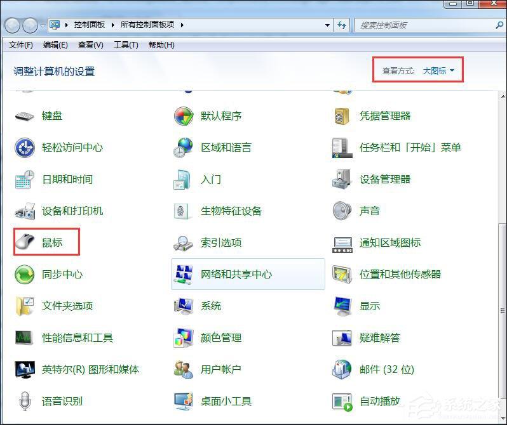Expand the arrow before 控制面板 breadcrumb

click(66, 25)
